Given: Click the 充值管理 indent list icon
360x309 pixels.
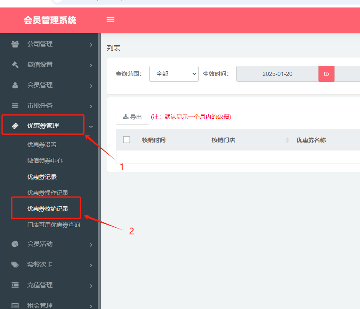Looking at the screenshot, I should click(15, 285).
